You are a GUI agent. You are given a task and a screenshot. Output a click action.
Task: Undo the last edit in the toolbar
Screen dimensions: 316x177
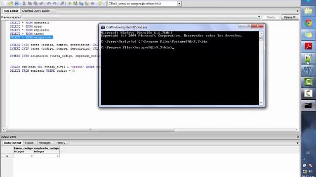[x=48, y=3]
